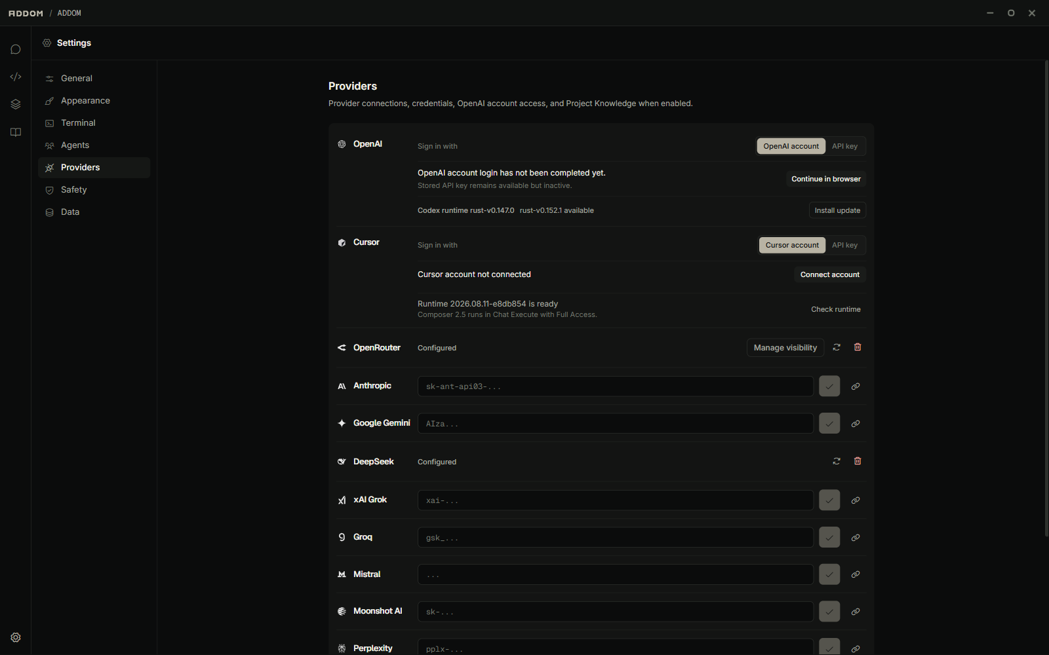Click the gear icon at bottom left
The width and height of the screenshot is (1049, 655).
16,637
